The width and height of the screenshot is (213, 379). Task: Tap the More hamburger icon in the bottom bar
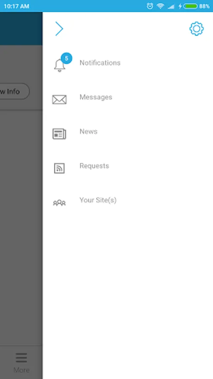click(21, 358)
